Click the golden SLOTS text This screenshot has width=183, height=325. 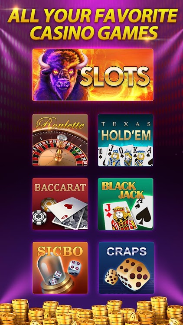[114, 77]
